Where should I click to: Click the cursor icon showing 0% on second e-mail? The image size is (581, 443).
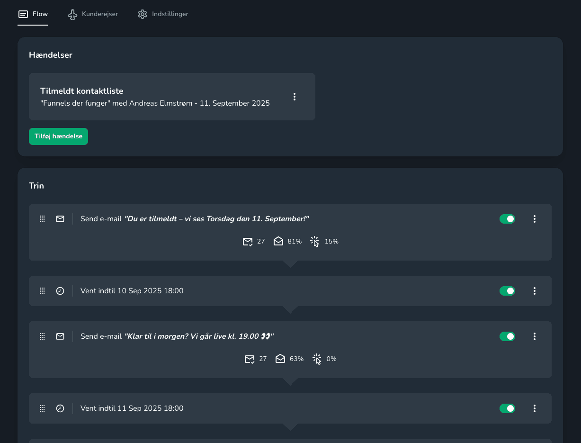pos(316,359)
